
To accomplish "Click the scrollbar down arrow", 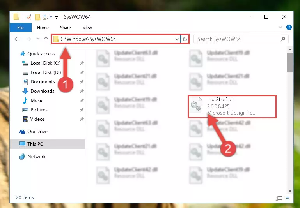I will (290, 190).
